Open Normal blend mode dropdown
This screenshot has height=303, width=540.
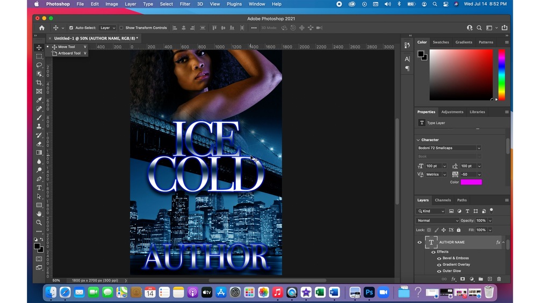[437, 220]
